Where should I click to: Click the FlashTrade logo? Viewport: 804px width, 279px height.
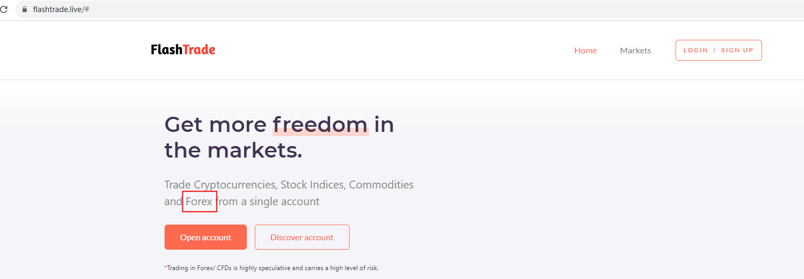coord(183,50)
